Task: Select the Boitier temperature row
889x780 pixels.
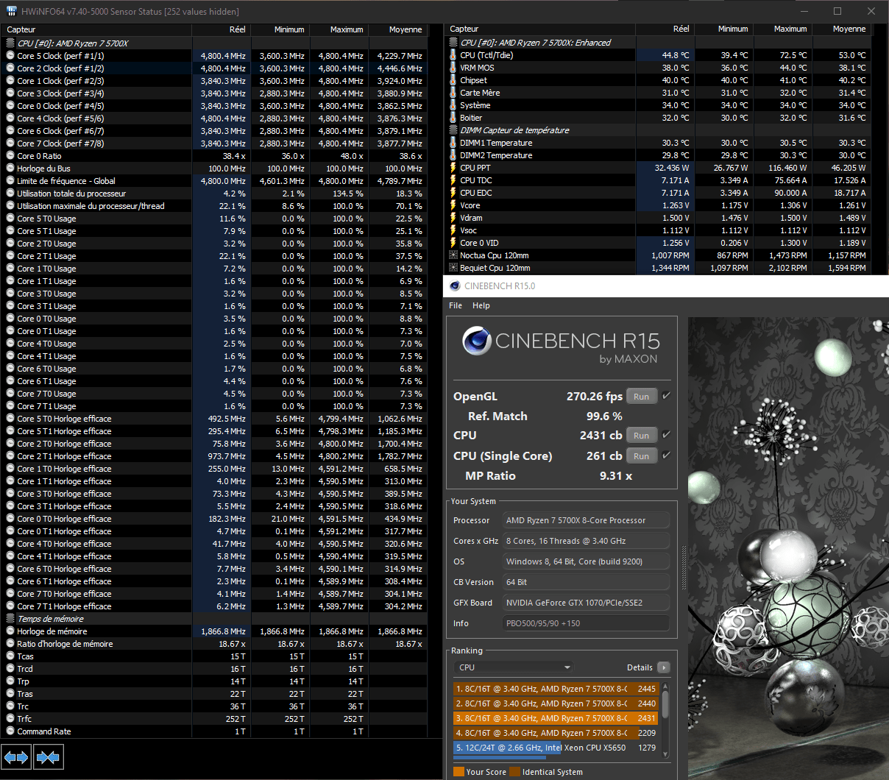Action: pyautogui.click(x=659, y=117)
